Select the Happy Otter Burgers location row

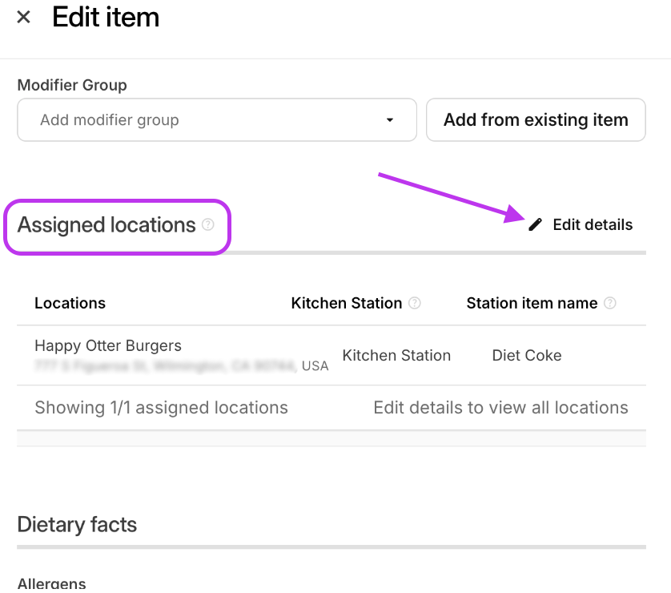click(108, 345)
